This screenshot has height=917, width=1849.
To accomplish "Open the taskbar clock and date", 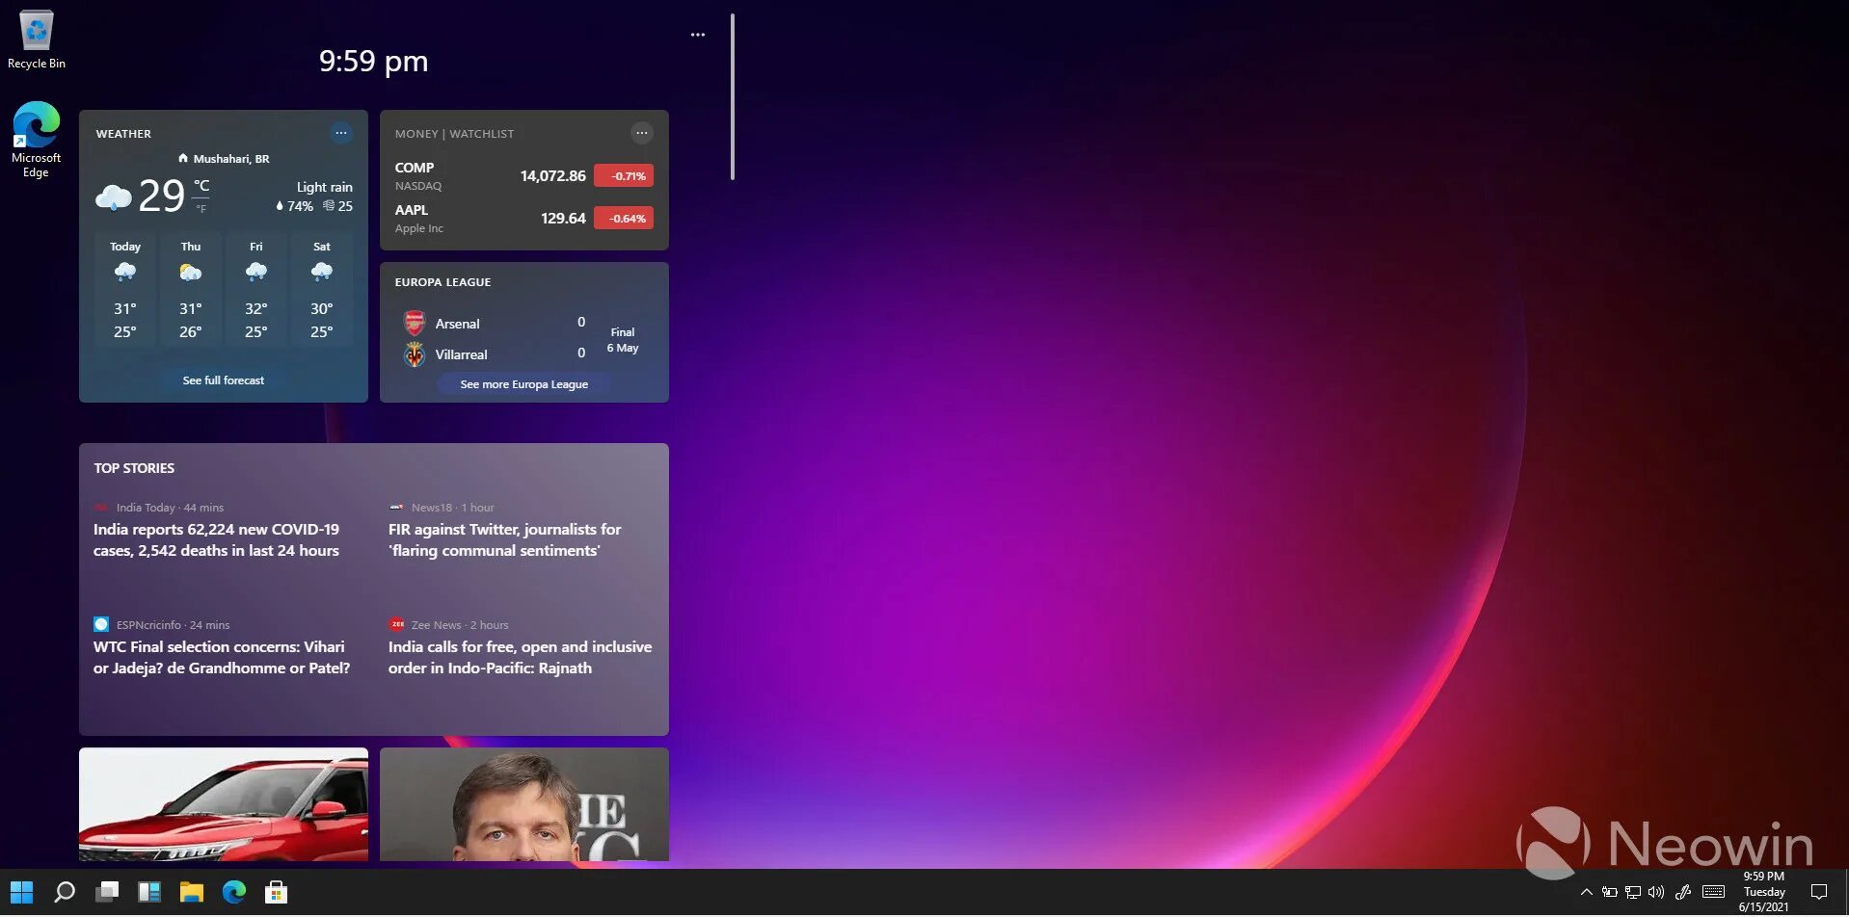I will [1764, 892].
